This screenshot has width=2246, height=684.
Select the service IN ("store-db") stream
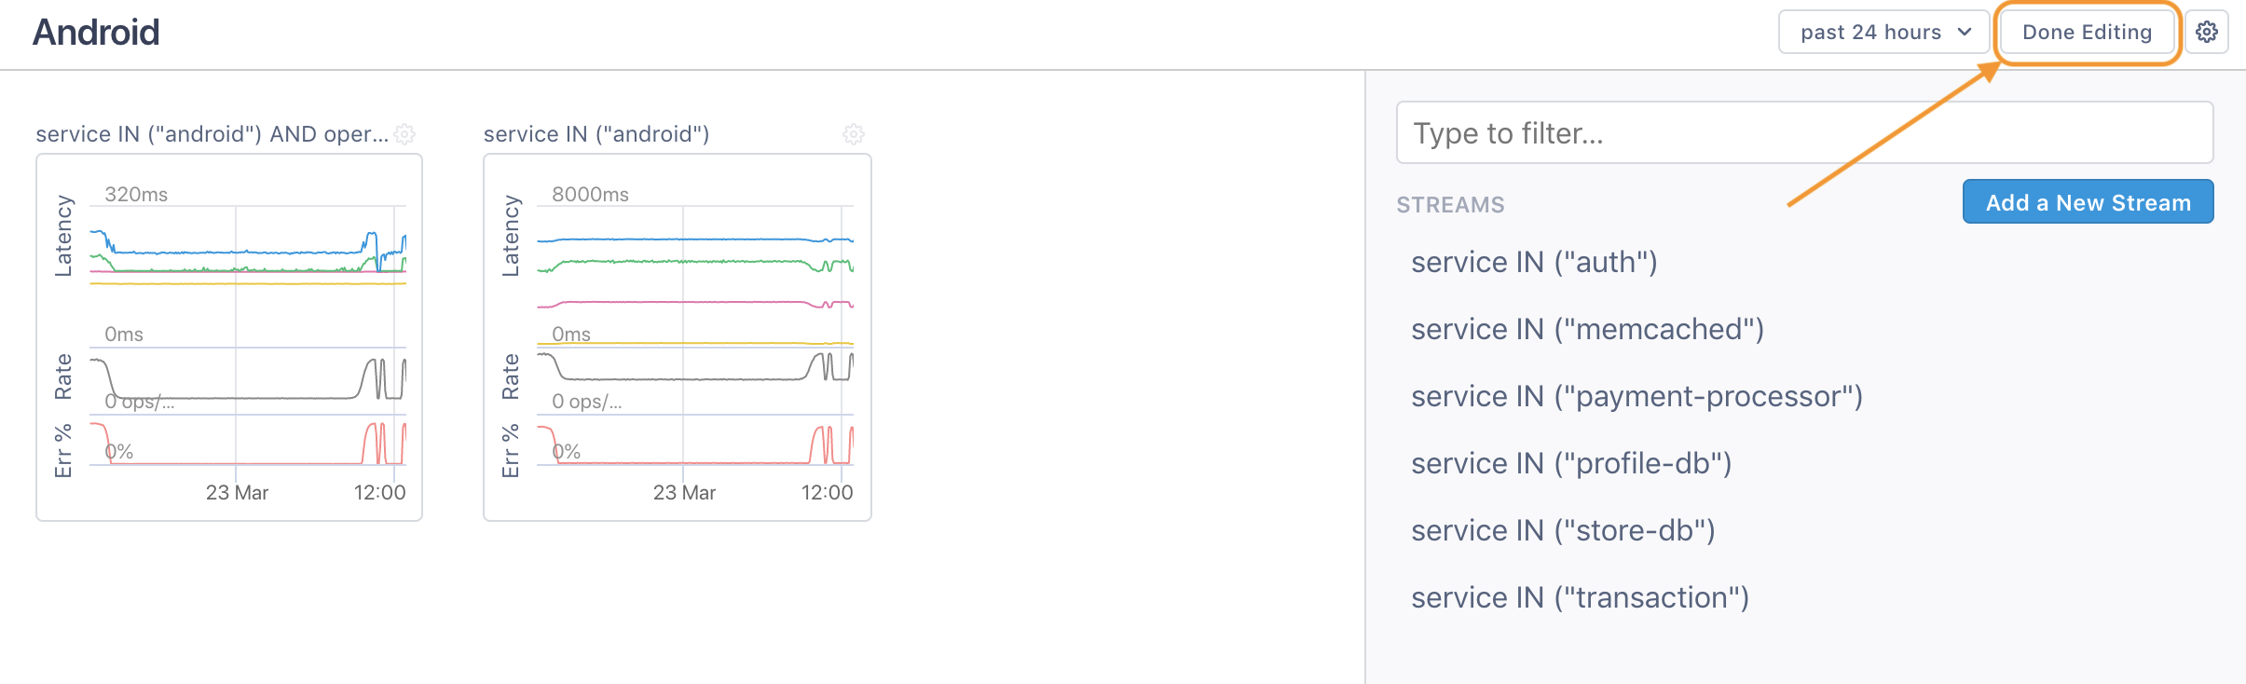click(1563, 531)
